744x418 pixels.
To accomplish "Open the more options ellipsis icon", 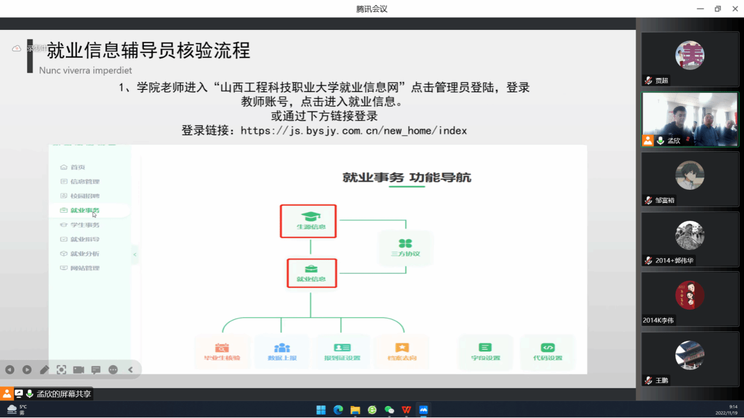I will pos(113,370).
